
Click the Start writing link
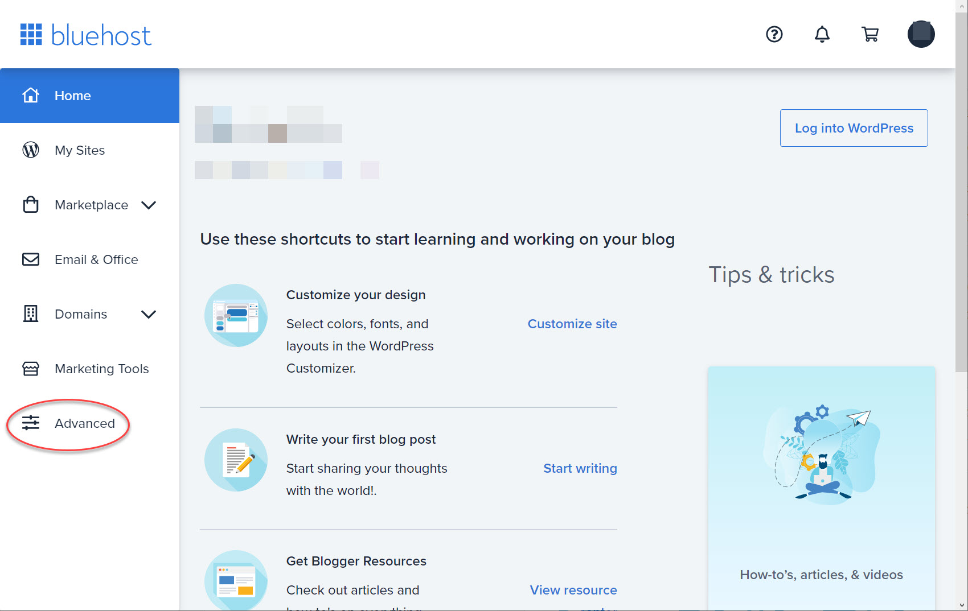tap(580, 468)
